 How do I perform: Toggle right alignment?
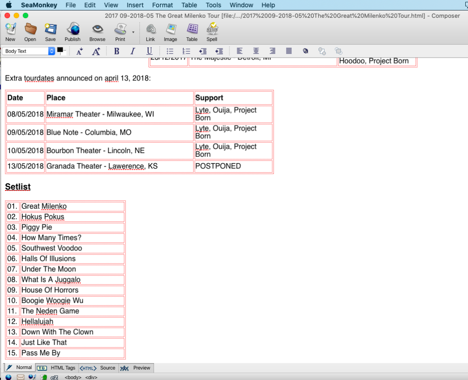coord(272,51)
